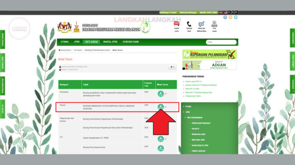Open the FAQ Soalan Lazim icon

click(176, 27)
